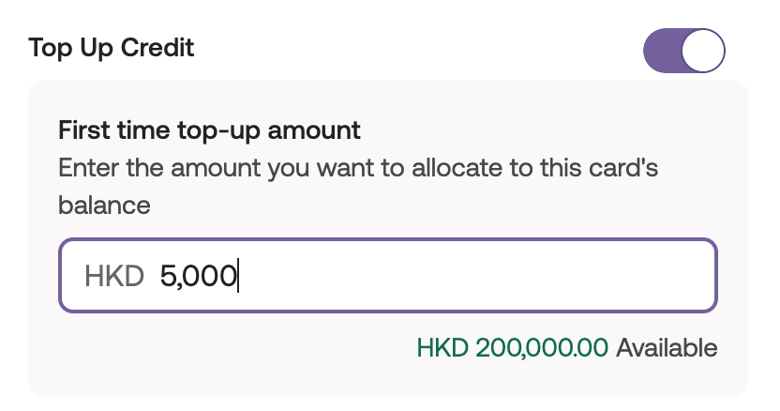Click the word "balance" under the description

click(x=104, y=205)
